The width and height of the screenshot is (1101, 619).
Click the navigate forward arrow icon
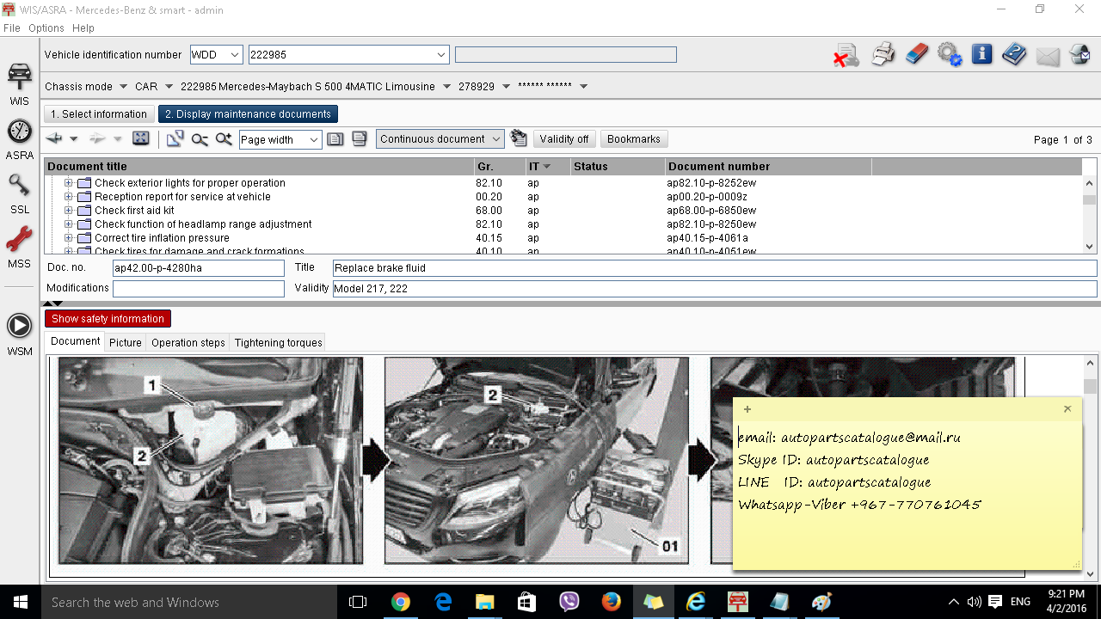point(97,138)
